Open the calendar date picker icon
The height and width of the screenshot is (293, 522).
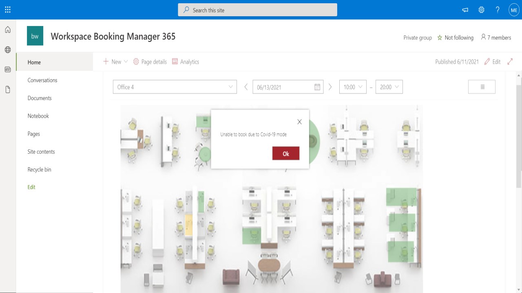[x=317, y=87]
